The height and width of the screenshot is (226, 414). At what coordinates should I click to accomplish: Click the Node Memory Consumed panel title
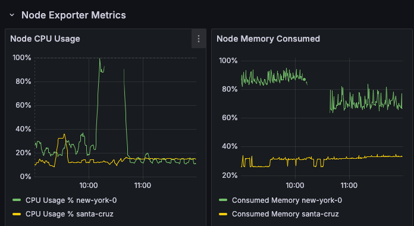pos(268,39)
